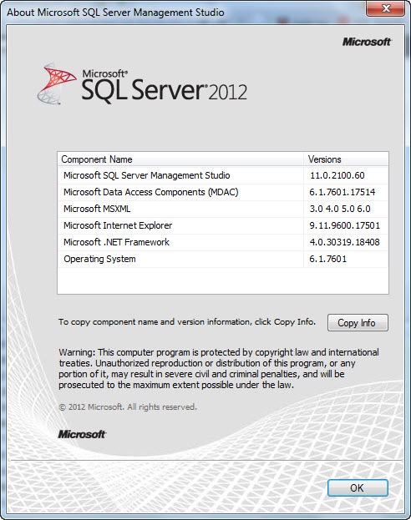
Task: Select the Microsoft Internet Explorer row
Action: click(223, 225)
